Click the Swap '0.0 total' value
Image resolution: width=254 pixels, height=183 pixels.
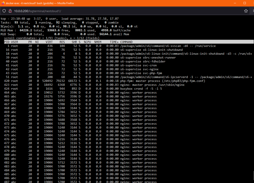click(35, 34)
